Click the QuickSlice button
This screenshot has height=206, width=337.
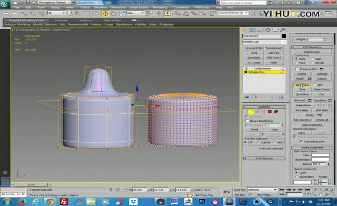[302, 95]
